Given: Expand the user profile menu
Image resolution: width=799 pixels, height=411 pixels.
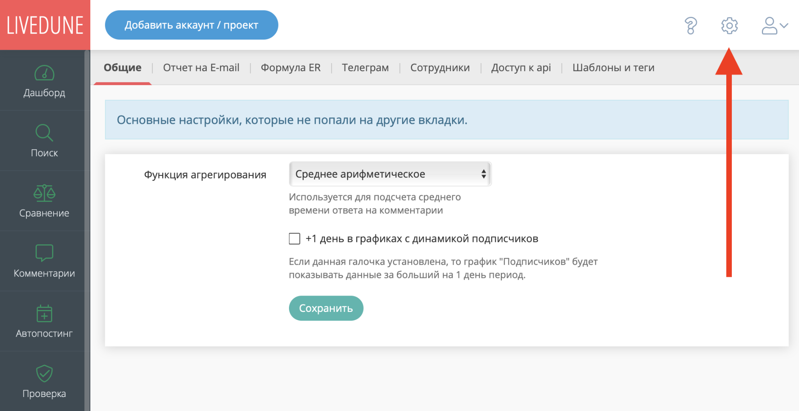Looking at the screenshot, I should click(774, 26).
